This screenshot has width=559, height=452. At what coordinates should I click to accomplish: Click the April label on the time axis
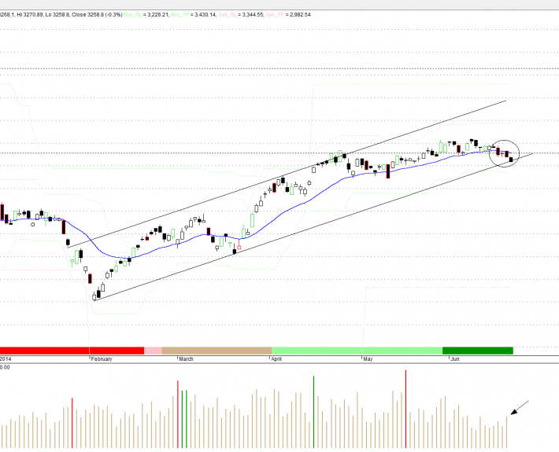tap(276, 359)
